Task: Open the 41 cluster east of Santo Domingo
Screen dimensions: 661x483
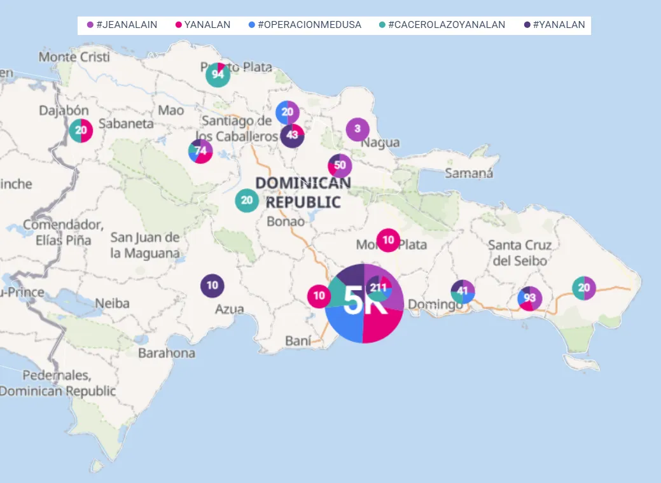Action: 463,291
